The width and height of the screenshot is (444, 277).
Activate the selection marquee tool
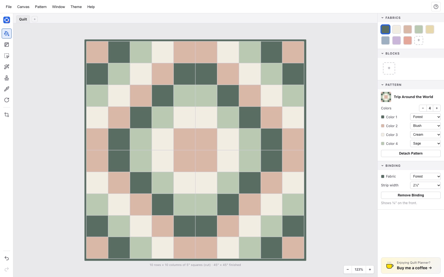(7, 56)
